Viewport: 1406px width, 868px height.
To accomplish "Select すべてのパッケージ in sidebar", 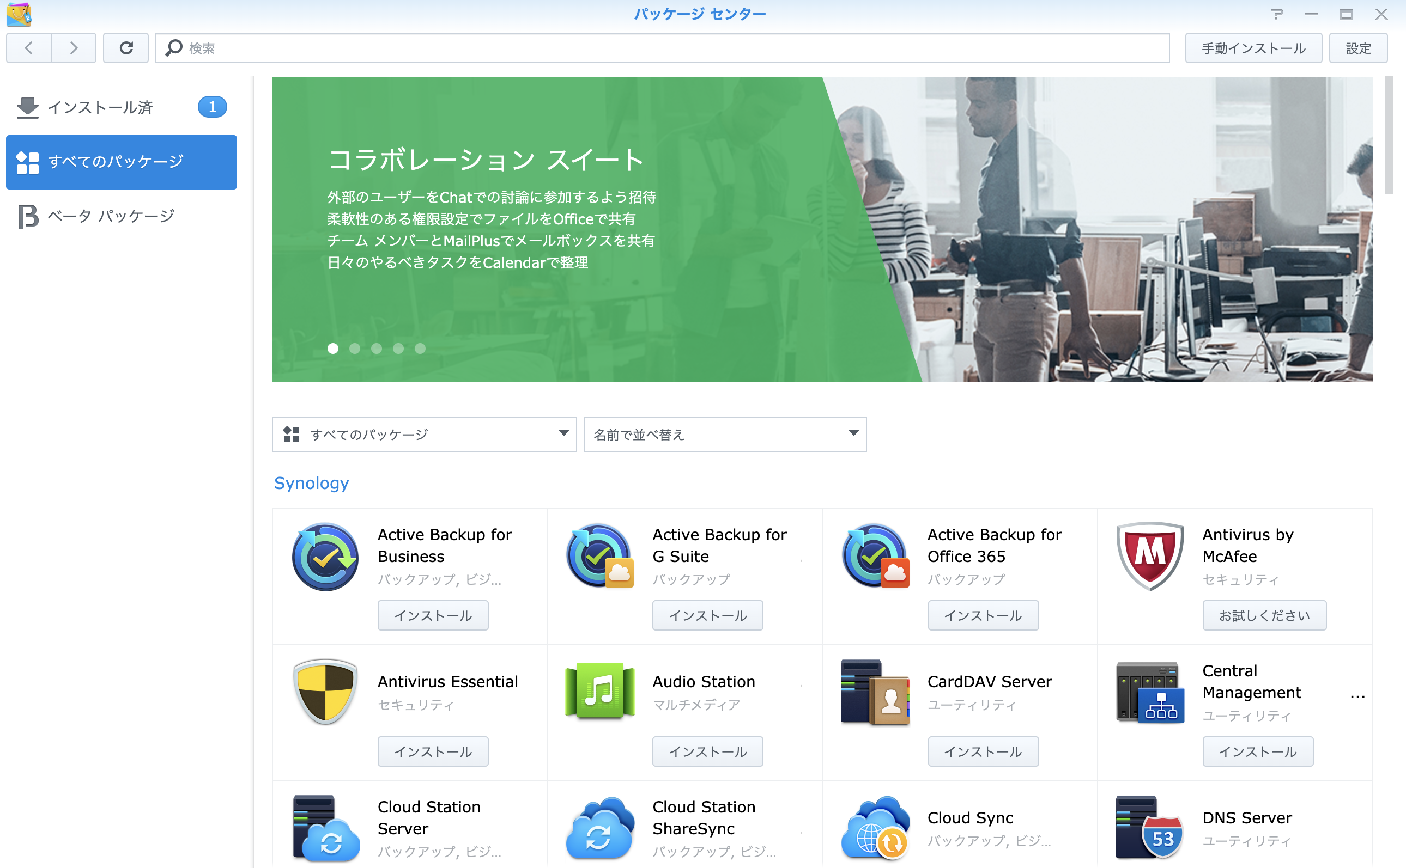I will click(x=121, y=162).
